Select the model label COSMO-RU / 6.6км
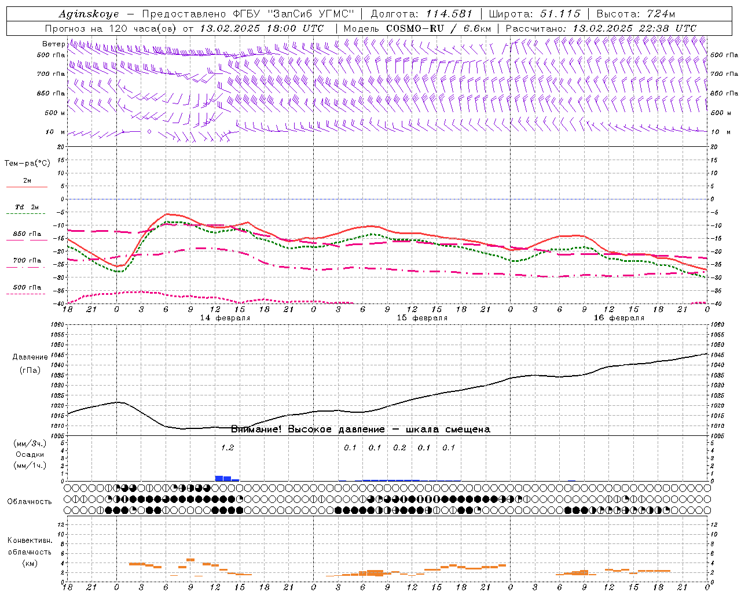The height and width of the screenshot is (592, 741). (439, 28)
